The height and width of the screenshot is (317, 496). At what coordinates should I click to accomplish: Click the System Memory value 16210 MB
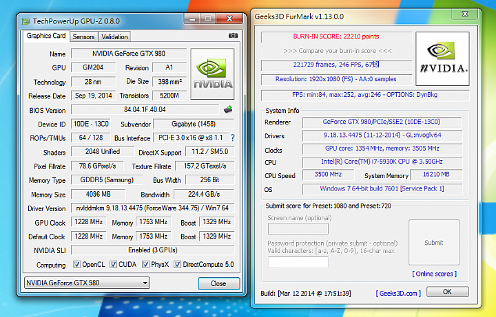pyautogui.click(x=436, y=174)
